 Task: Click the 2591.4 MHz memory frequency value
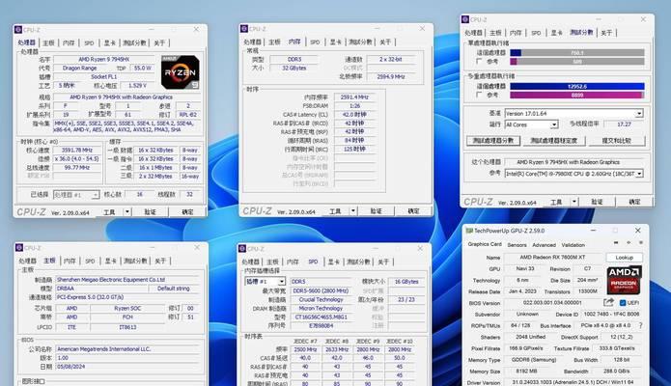[354, 97]
